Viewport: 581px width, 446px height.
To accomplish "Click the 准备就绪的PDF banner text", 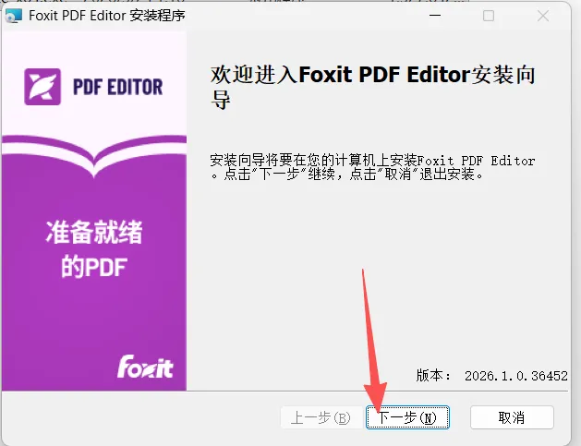I will [x=94, y=249].
